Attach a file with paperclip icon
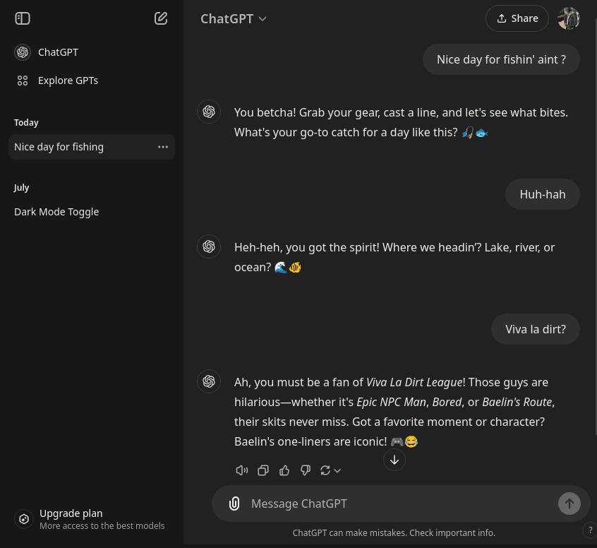This screenshot has height=548, width=597. [x=234, y=504]
